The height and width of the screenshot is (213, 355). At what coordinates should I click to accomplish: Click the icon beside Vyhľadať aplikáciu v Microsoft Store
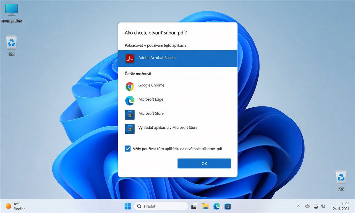(130, 129)
